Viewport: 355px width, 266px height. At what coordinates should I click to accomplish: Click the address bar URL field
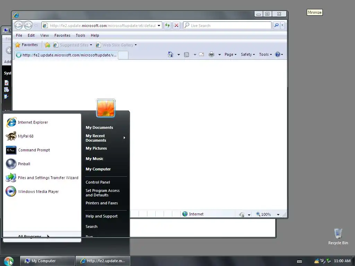click(x=103, y=26)
